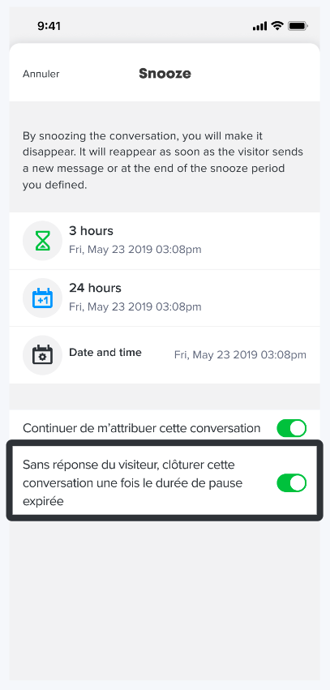330x690 pixels.
Task: Tap the blue +1 calendar icon
Action: 42,298
